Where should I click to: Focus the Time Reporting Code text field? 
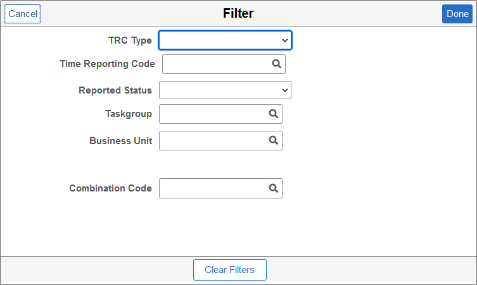point(215,64)
